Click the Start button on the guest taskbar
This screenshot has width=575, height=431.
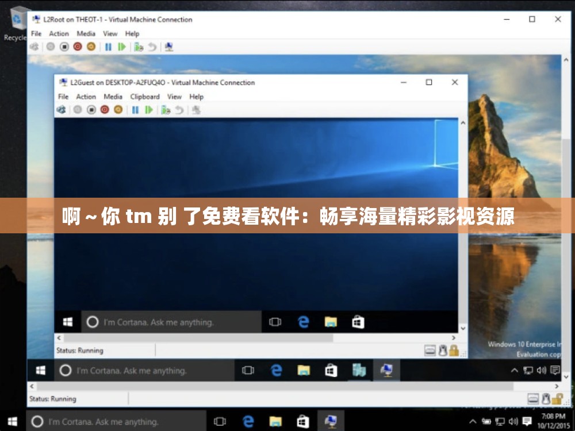pyautogui.click(x=67, y=322)
